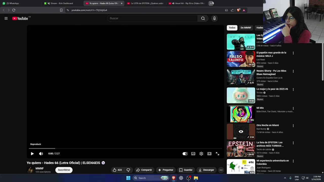The image size is (324, 182).
Task: Click the Preguntar button
Action: (166, 170)
